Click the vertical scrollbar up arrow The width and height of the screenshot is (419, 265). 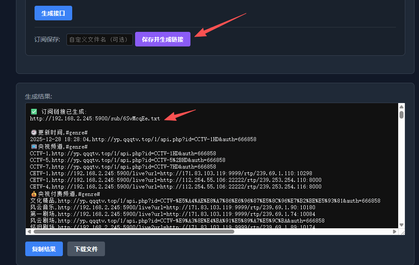[400, 106]
